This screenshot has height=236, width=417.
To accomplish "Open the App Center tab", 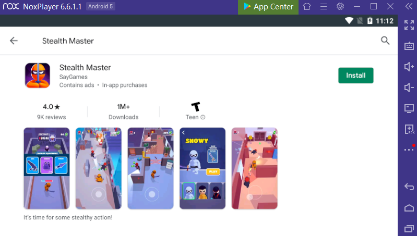I will point(268,7).
